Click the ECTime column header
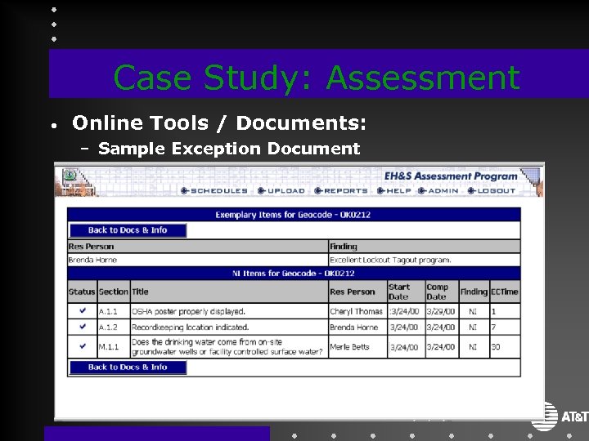This screenshot has width=589, height=441. pos(505,292)
